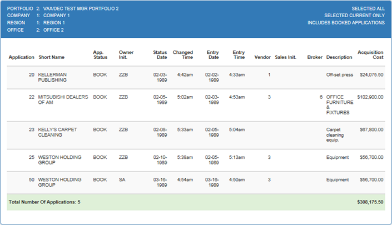Screen dimensions: 392x225
Task: Select the Off-set press description
Action: point(340,74)
